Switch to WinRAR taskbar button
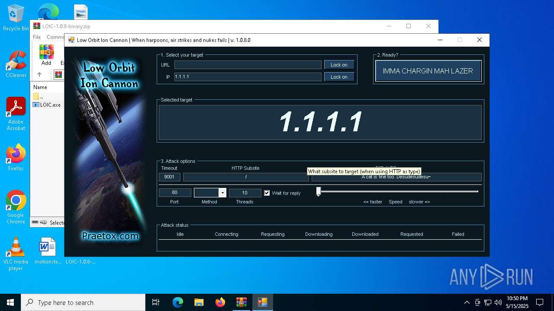 242,302
